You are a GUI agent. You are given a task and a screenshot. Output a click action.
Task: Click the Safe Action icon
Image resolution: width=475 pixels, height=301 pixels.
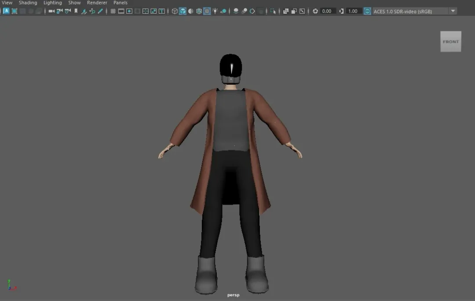click(153, 11)
